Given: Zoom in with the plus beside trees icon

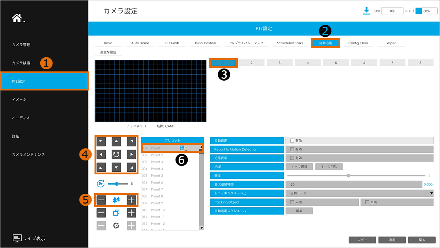Looking at the screenshot, I should (x=131, y=200).
